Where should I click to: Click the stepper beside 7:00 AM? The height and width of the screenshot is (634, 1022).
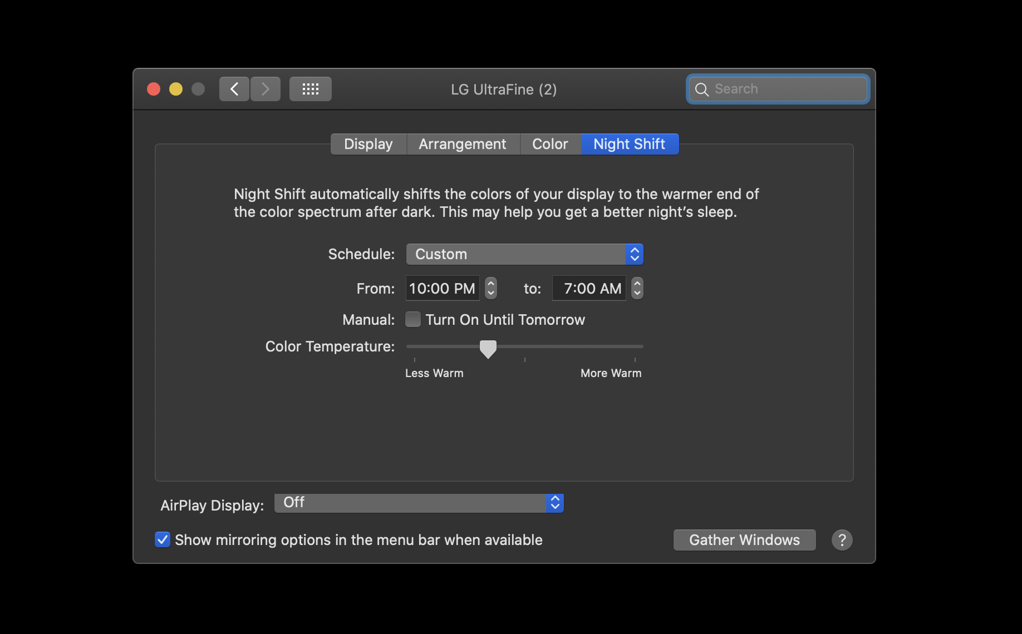(x=637, y=288)
